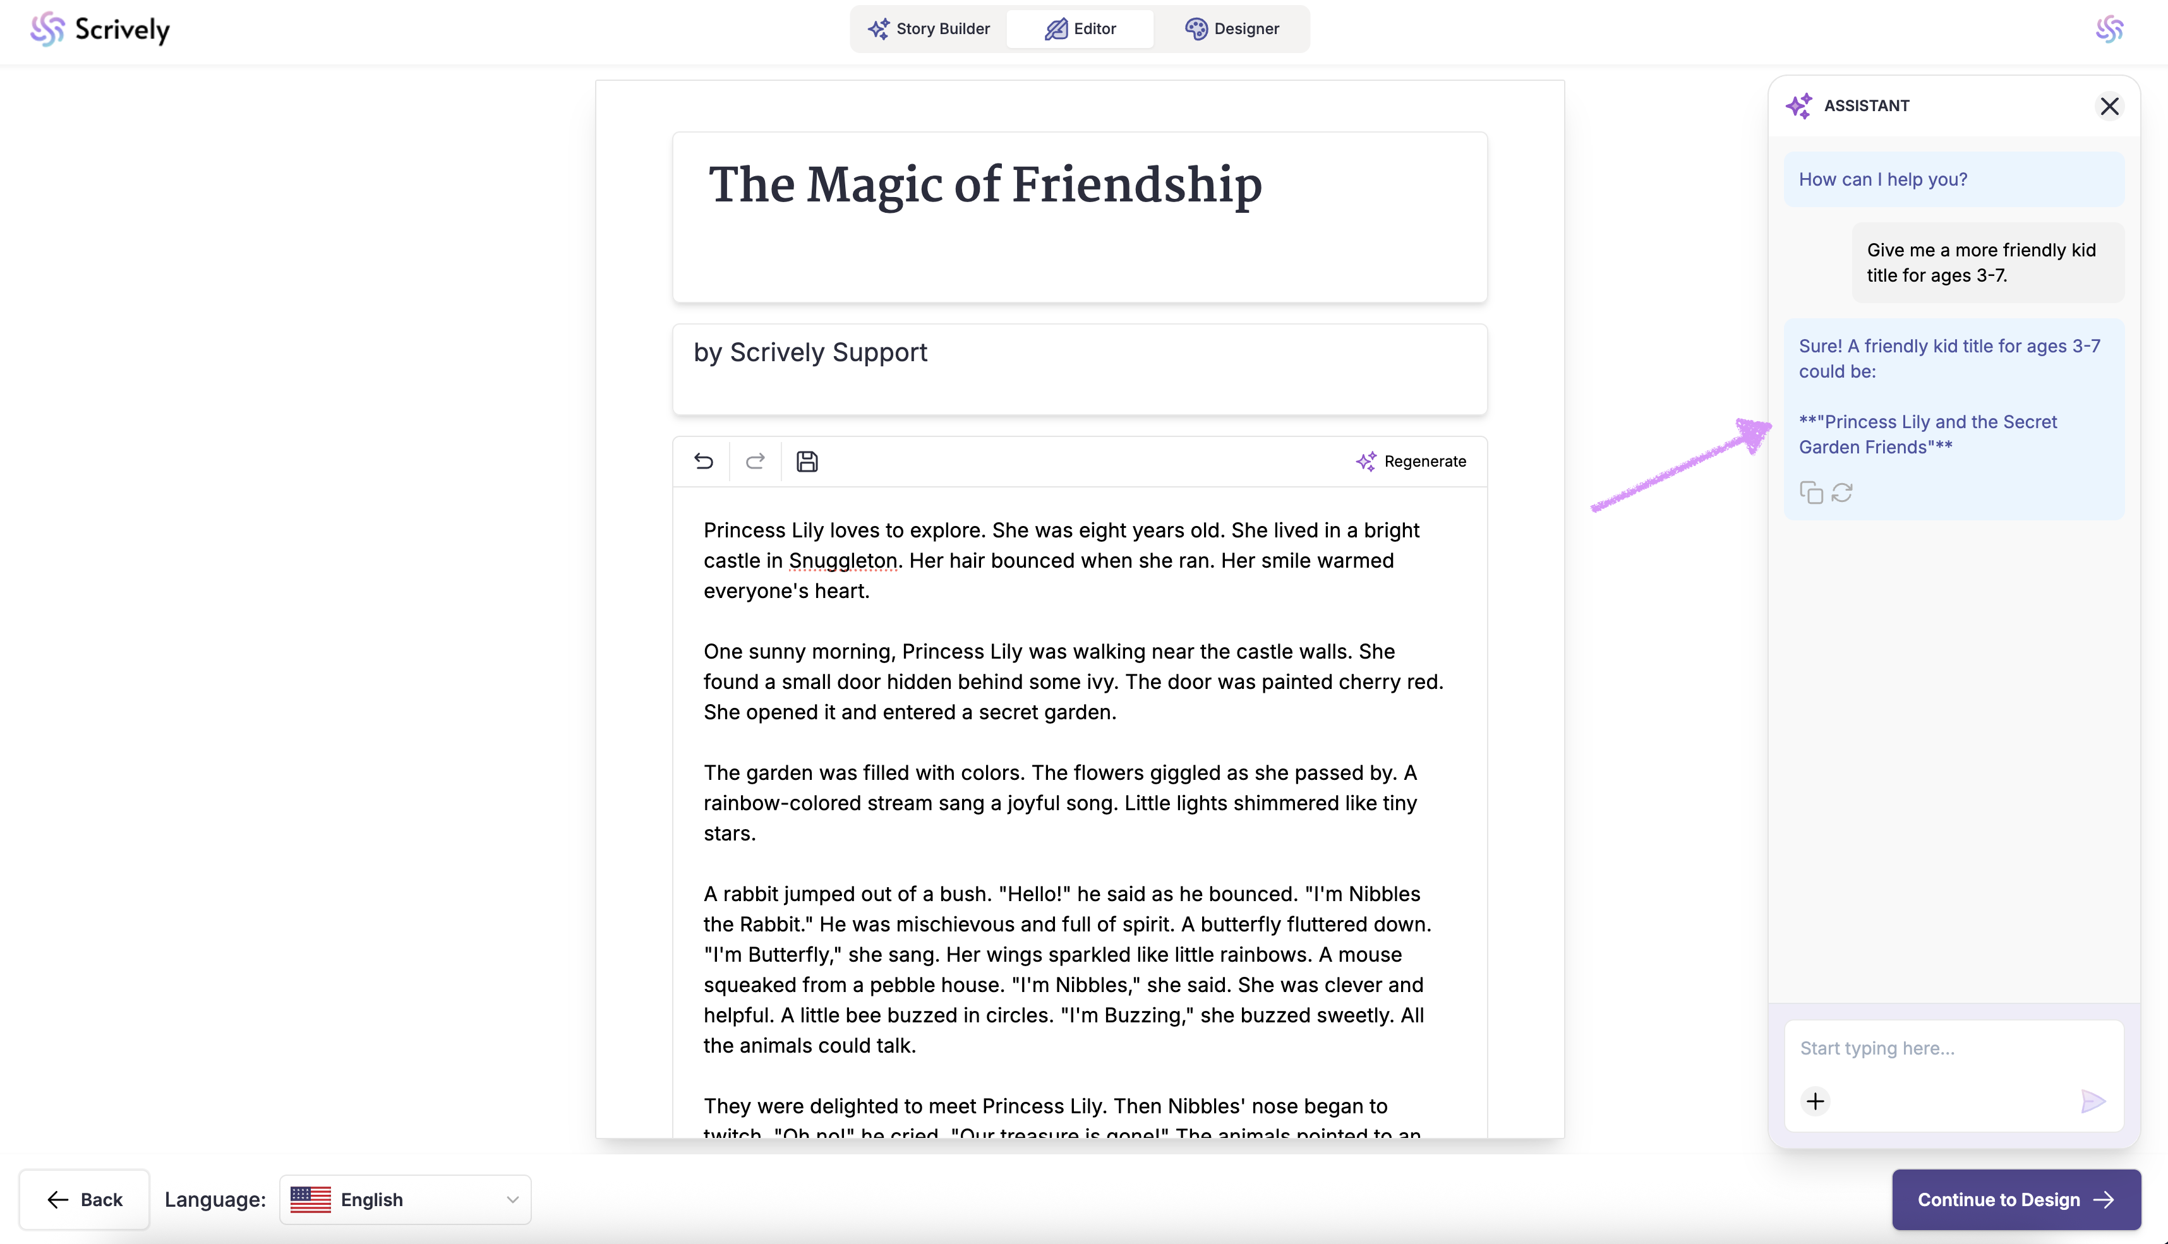
Task: Switch to the Designer tab
Action: pos(1231,29)
